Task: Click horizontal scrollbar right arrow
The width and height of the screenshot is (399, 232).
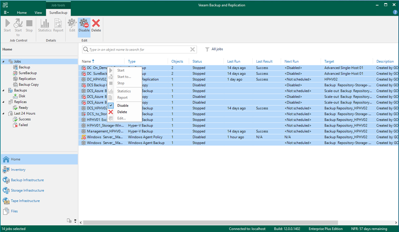Action: tap(396, 223)
